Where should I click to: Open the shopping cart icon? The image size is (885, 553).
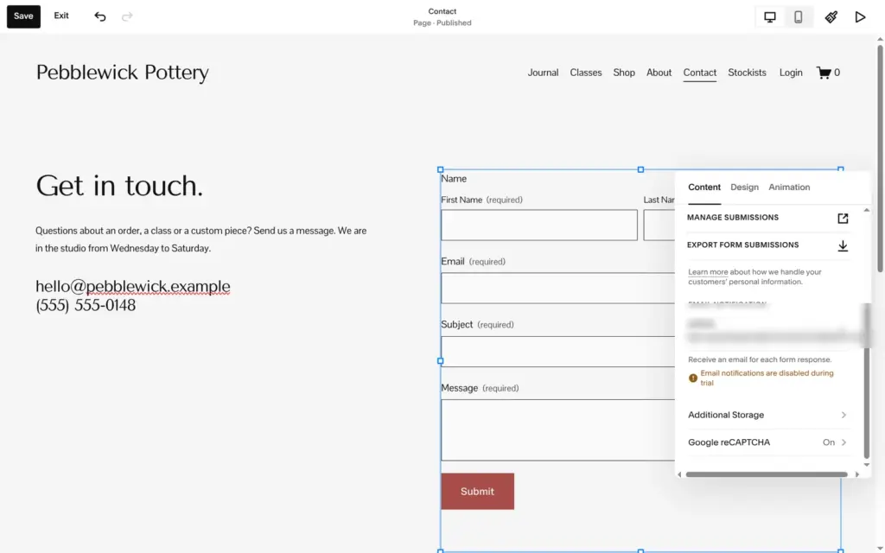click(x=823, y=73)
